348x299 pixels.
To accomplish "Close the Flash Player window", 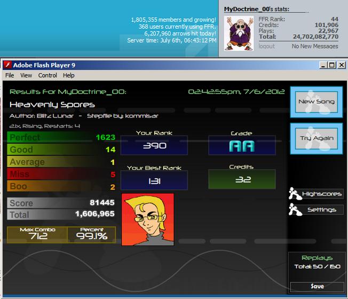I will pos(342,65).
